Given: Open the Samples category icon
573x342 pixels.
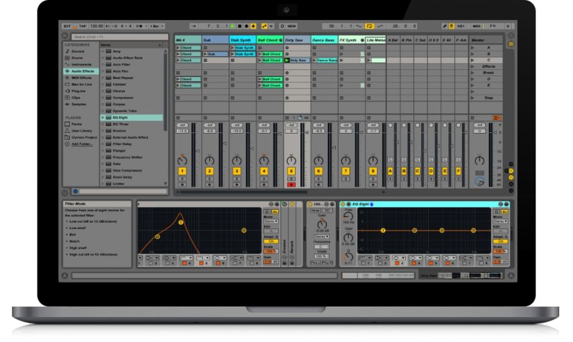Looking at the screenshot, I should 67,104.
